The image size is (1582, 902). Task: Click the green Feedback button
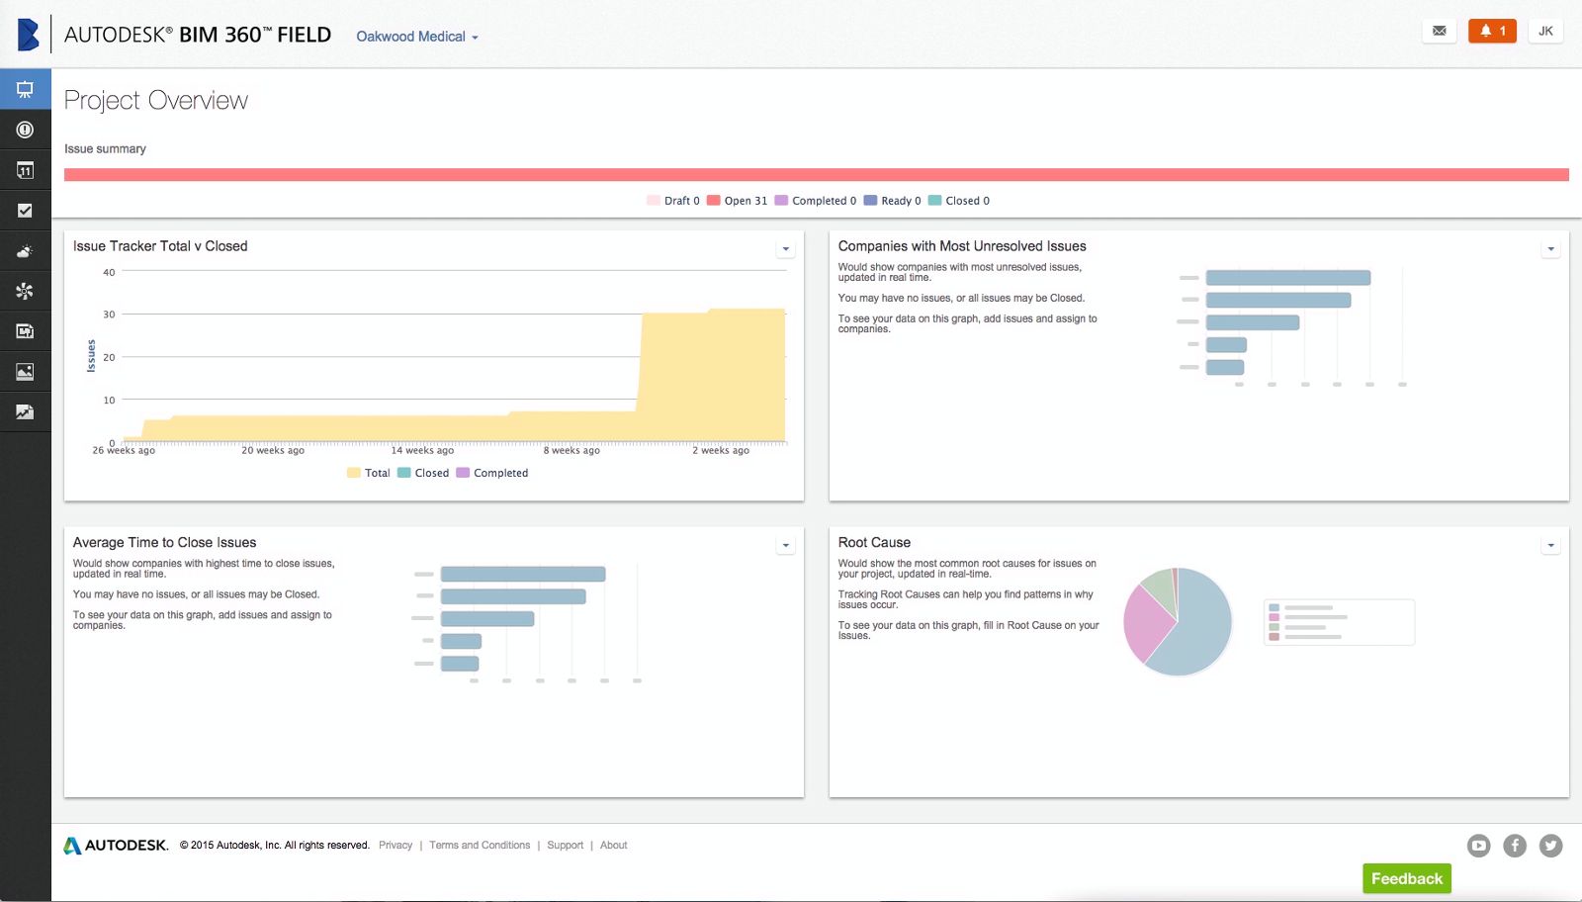pos(1407,878)
